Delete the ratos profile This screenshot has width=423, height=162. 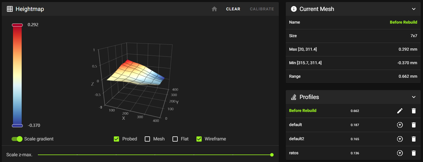[x=414, y=153]
